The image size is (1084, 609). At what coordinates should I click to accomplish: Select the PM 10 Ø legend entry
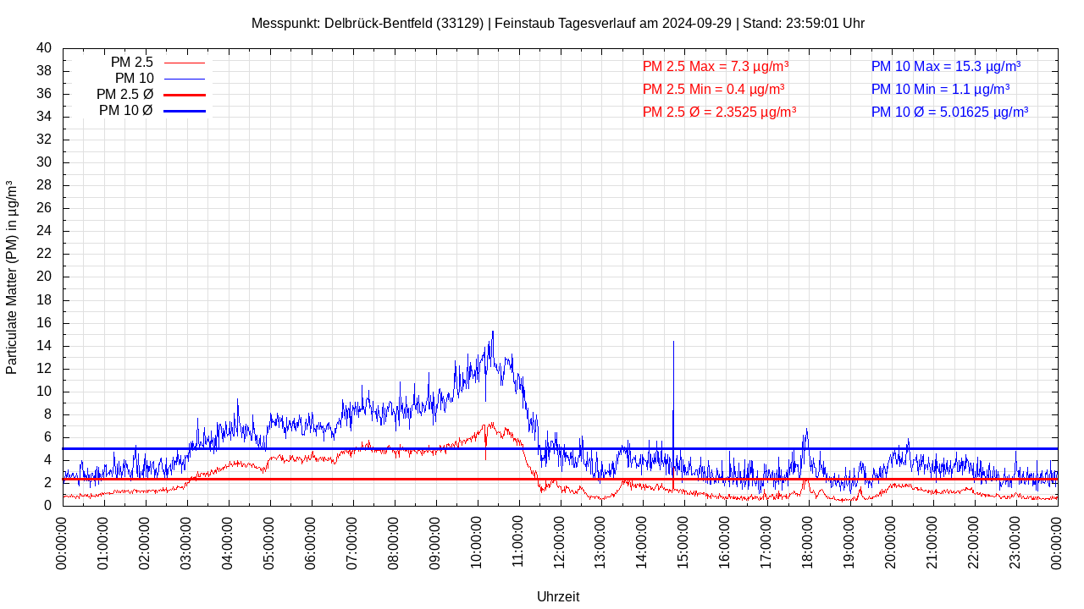click(x=125, y=111)
